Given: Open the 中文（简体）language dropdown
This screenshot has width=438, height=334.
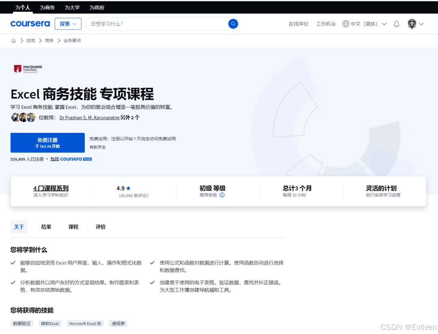Looking at the screenshot, I should pos(364,24).
